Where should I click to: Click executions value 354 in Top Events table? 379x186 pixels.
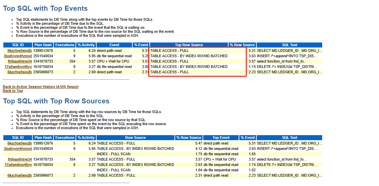(x=72, y=61)
